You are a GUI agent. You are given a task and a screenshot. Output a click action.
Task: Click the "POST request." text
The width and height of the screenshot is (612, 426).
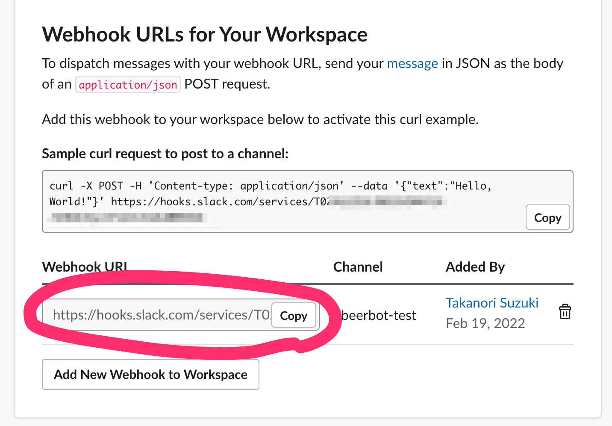point(227,84)
